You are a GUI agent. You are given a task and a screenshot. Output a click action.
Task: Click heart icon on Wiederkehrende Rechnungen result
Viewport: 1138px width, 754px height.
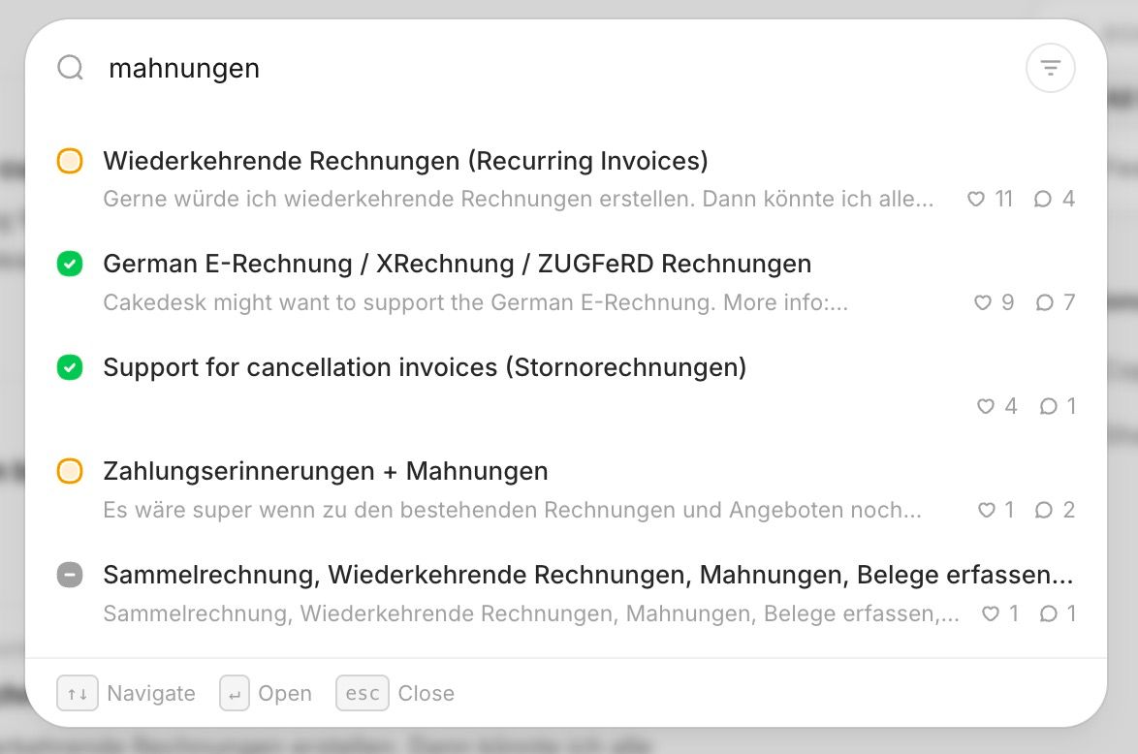976,199
